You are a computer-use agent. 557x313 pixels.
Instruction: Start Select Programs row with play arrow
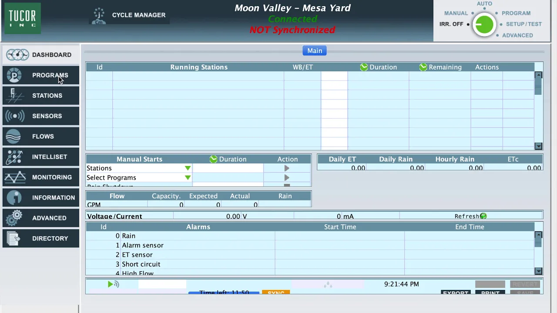[x=287, y=178]
